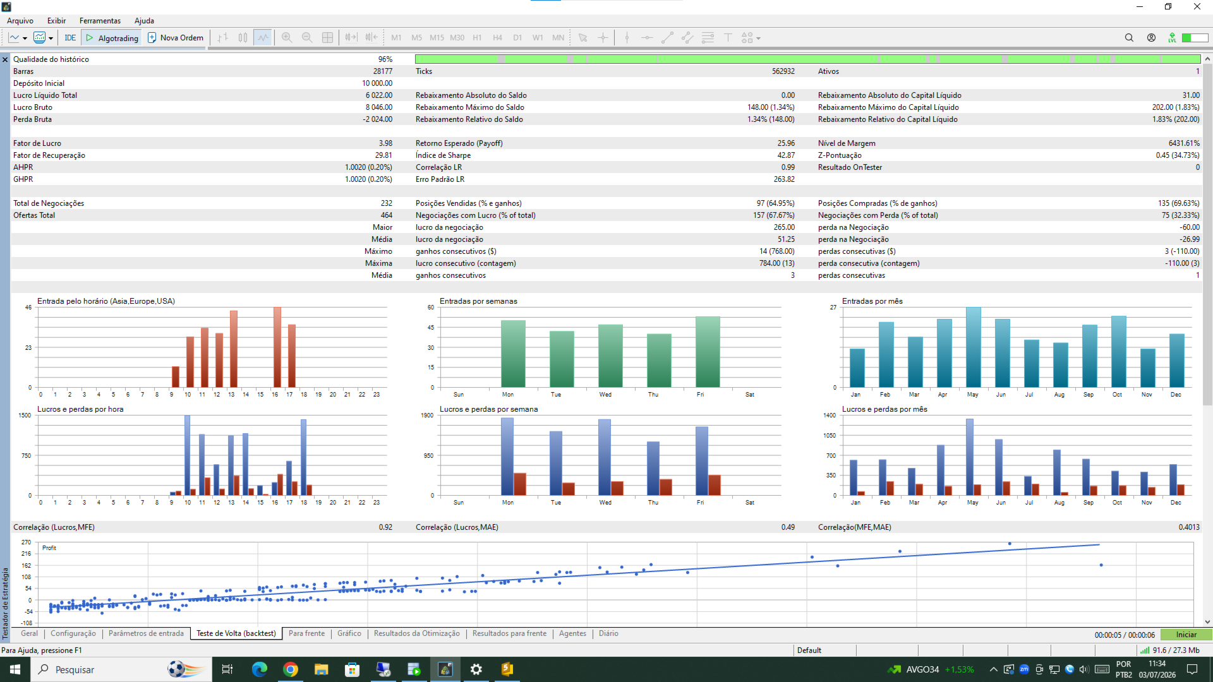Click the history quality green bar
Screen dimensions: 1213x682
point(807,59)
